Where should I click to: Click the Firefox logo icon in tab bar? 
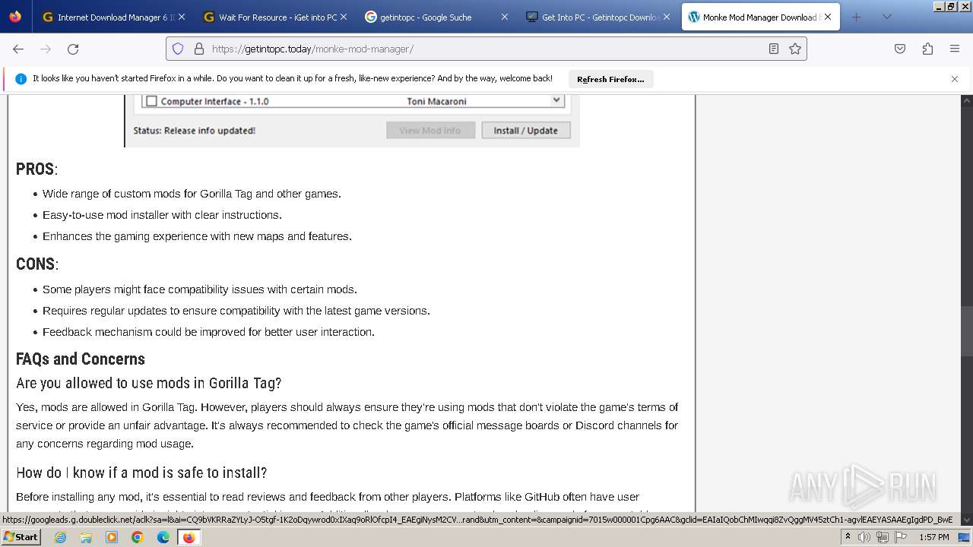(x=15, y=17)
